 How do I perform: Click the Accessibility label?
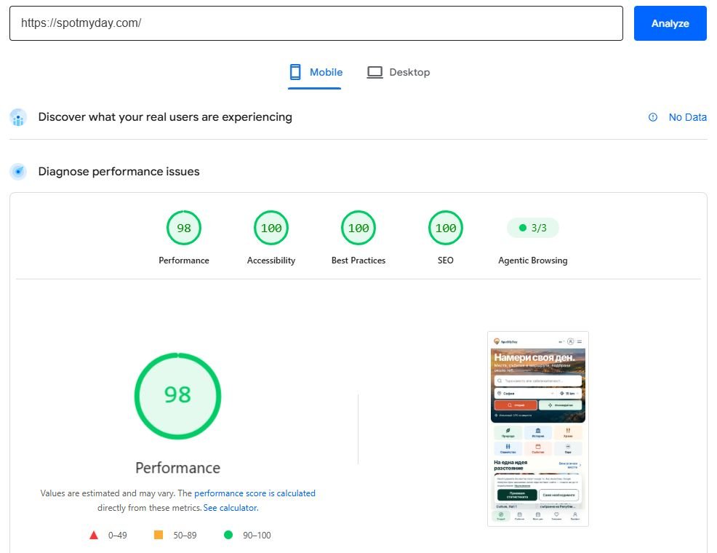click(x=271, y=260)
